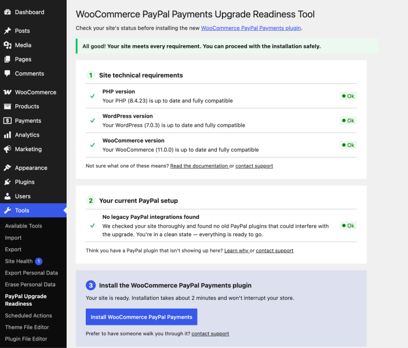Click the Read the documentation link
Image resolution: width=408 pixels, height=348 pixels.
point(199,166)
